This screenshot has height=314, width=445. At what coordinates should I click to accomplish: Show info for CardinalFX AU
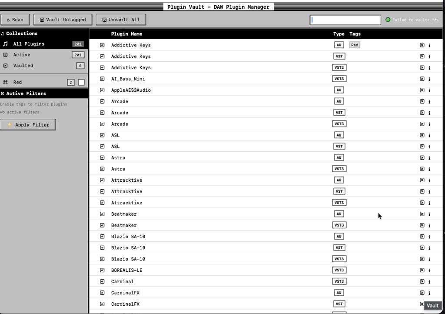(429, 293)
